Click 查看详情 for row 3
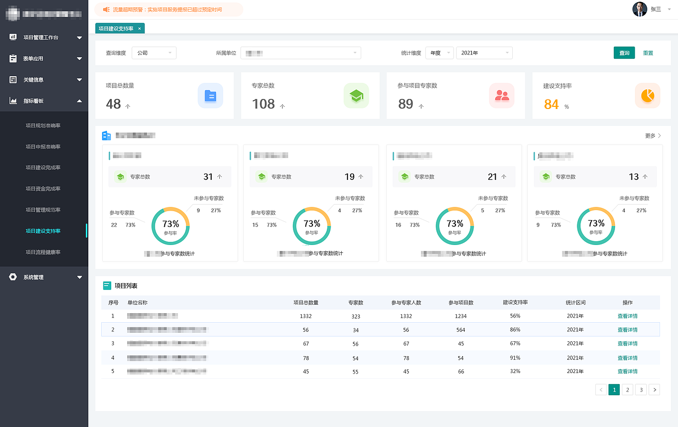 point(628,343)
